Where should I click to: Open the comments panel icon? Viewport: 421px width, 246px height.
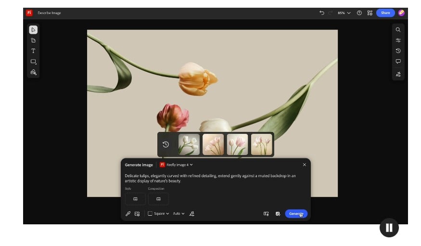point(398,62)
